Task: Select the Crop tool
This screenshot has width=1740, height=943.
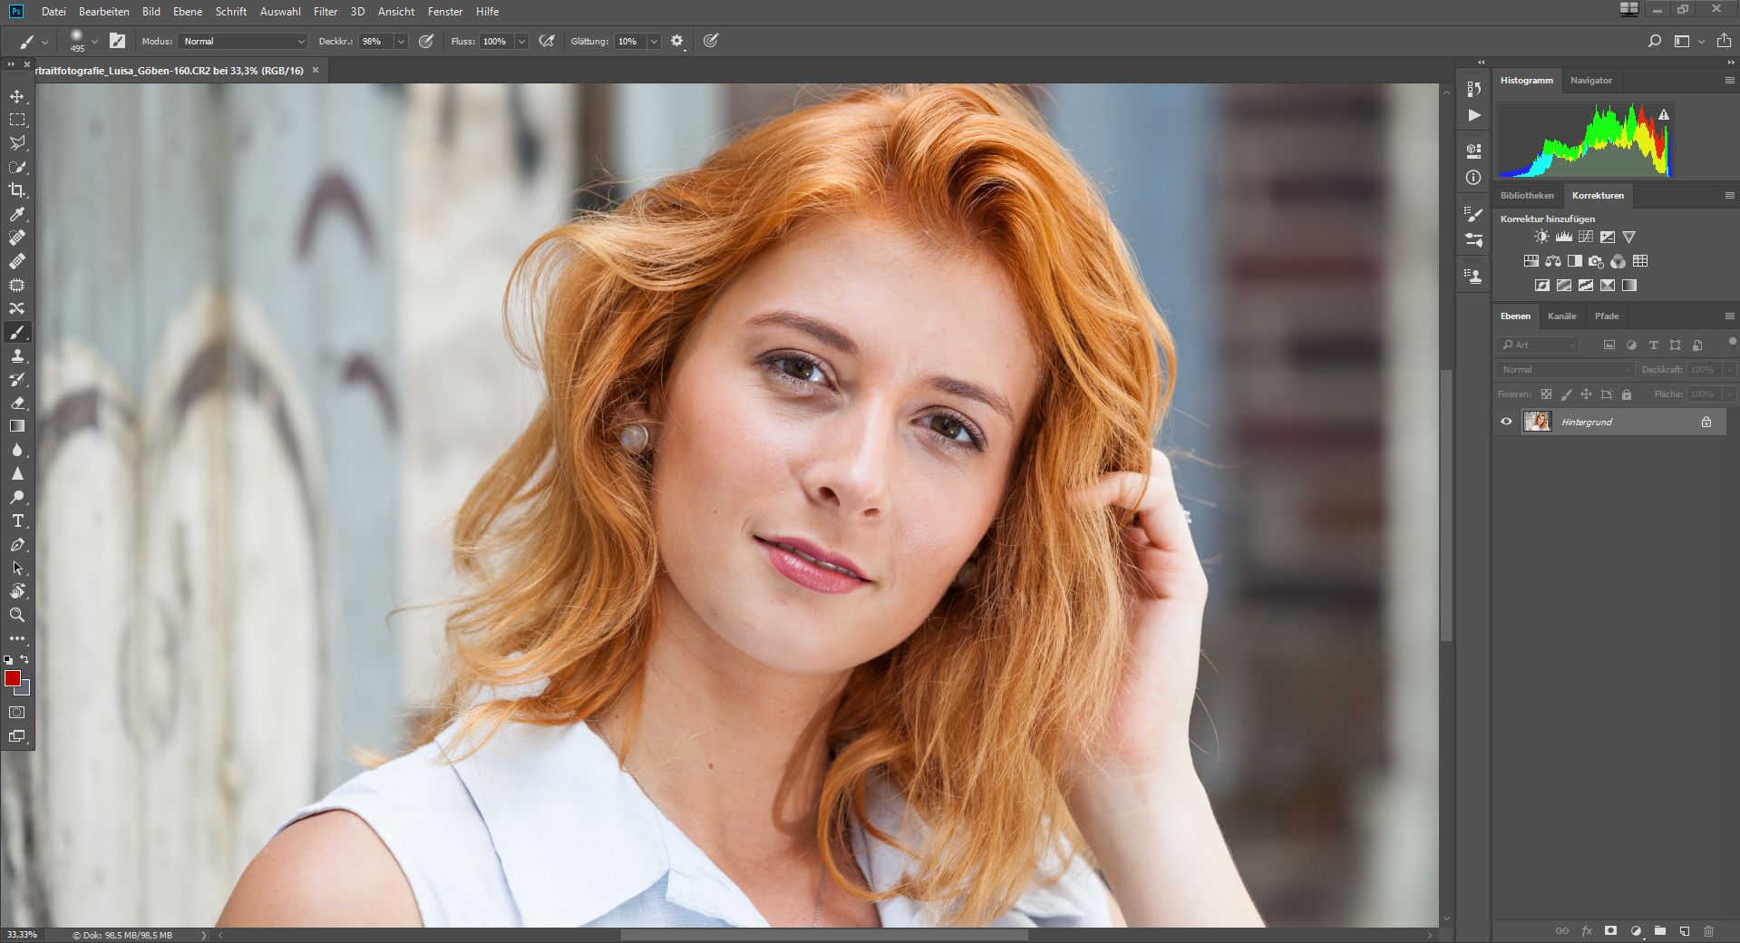Action: (x=17, y=190)
